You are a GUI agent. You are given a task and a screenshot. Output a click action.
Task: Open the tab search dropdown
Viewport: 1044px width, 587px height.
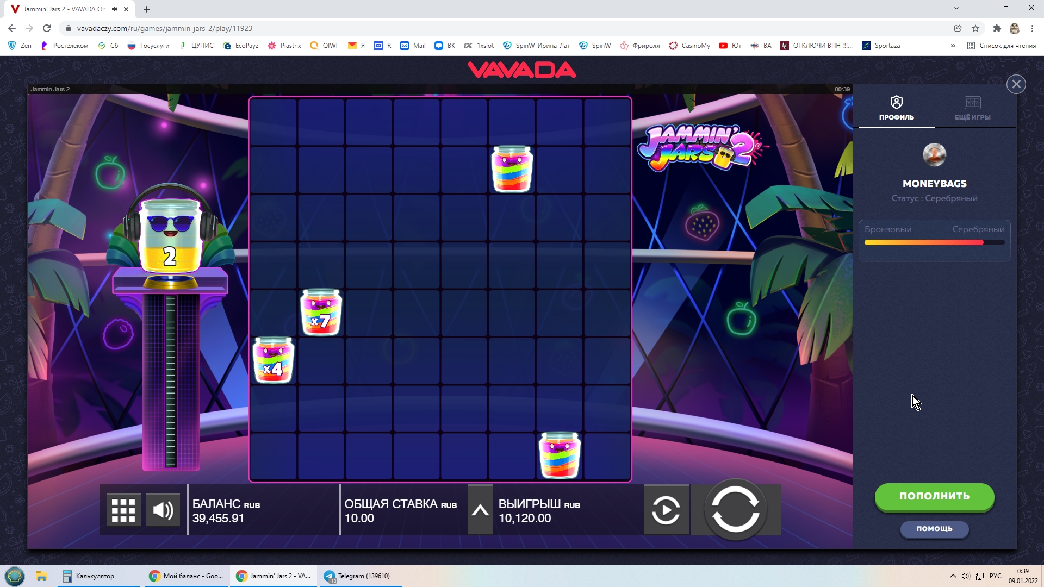click(956, 8)
